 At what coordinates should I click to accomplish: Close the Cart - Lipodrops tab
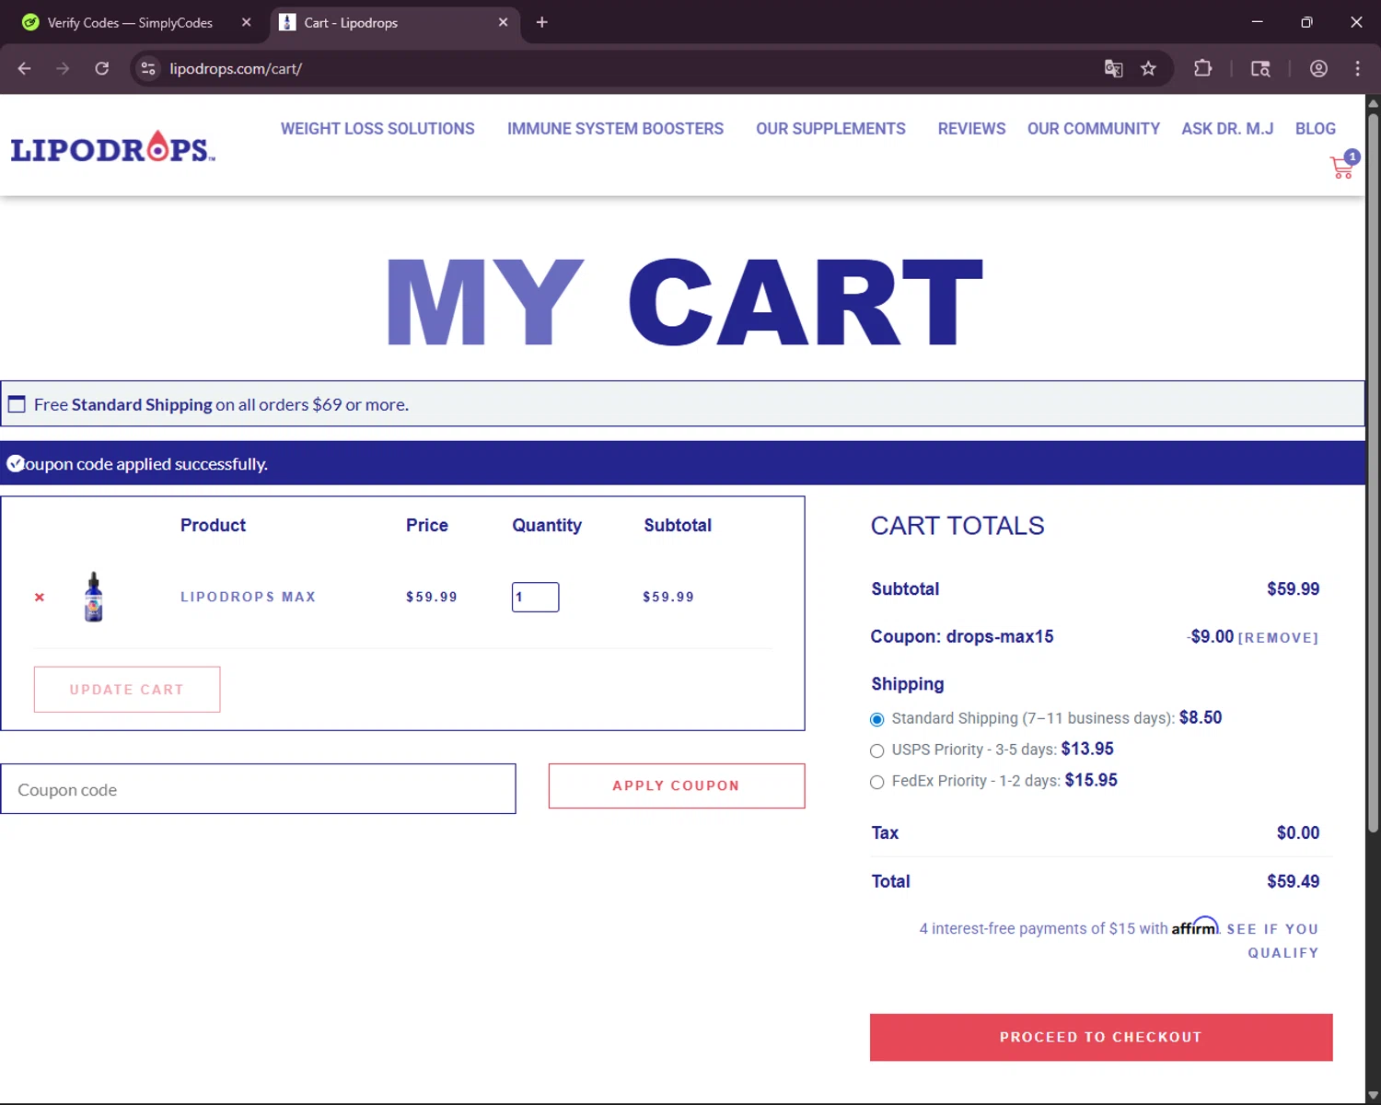pos(503,22)
